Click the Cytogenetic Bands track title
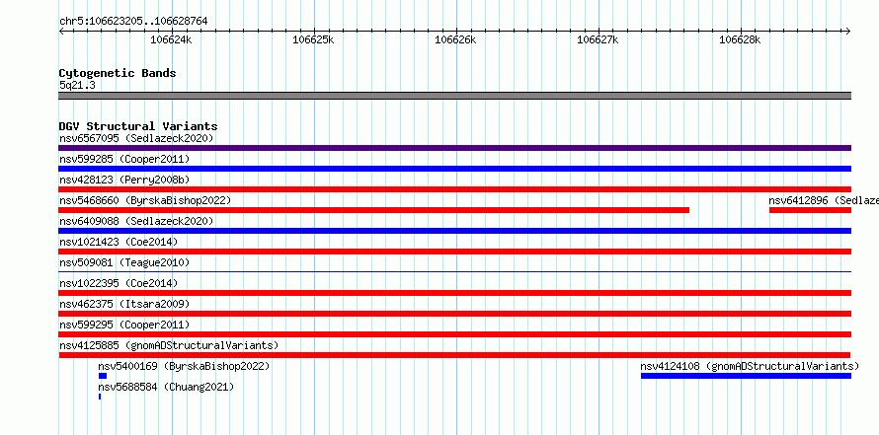The height and width of the screenshot is (435, 879). pyautogui.click(x=118, y=73)
